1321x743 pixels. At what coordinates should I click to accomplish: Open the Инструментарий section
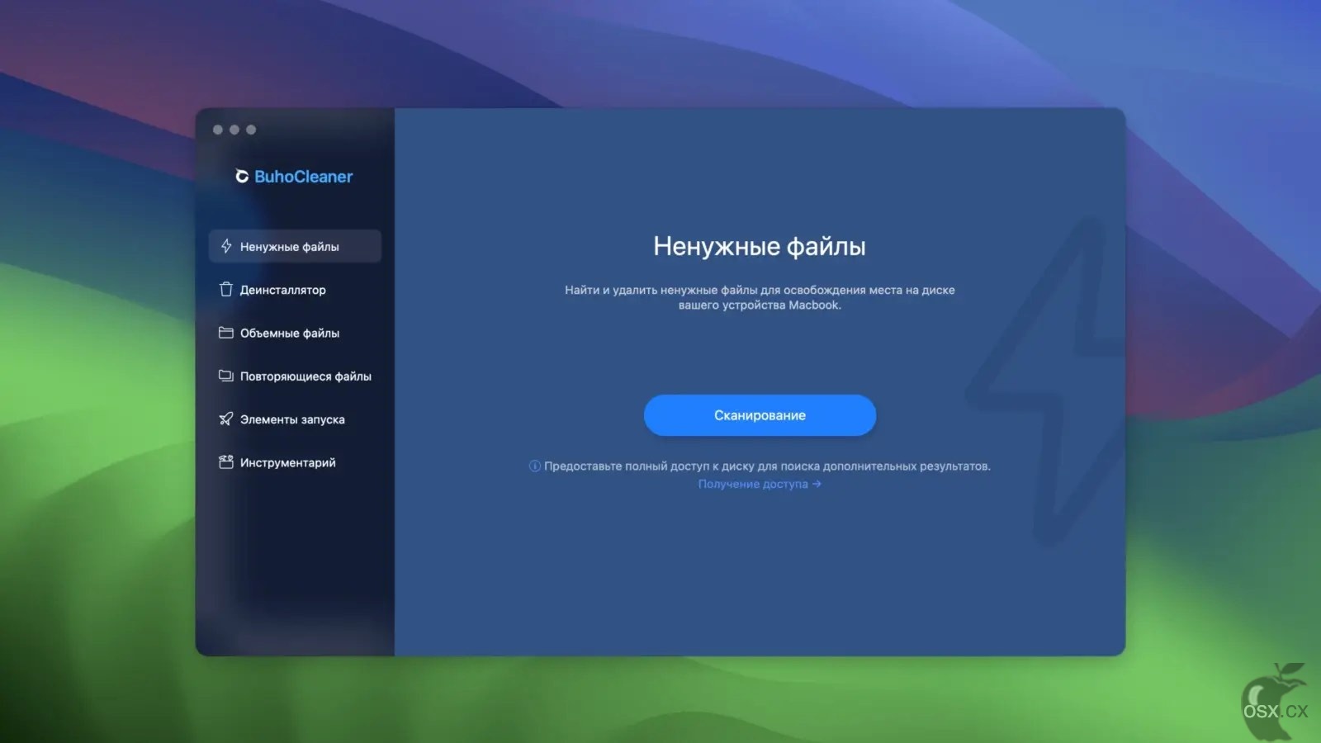tap(295, 462)
